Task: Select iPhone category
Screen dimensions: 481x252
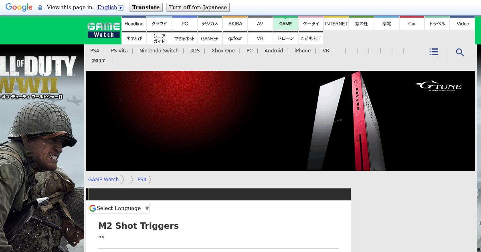Action: [x=303, y=51]
